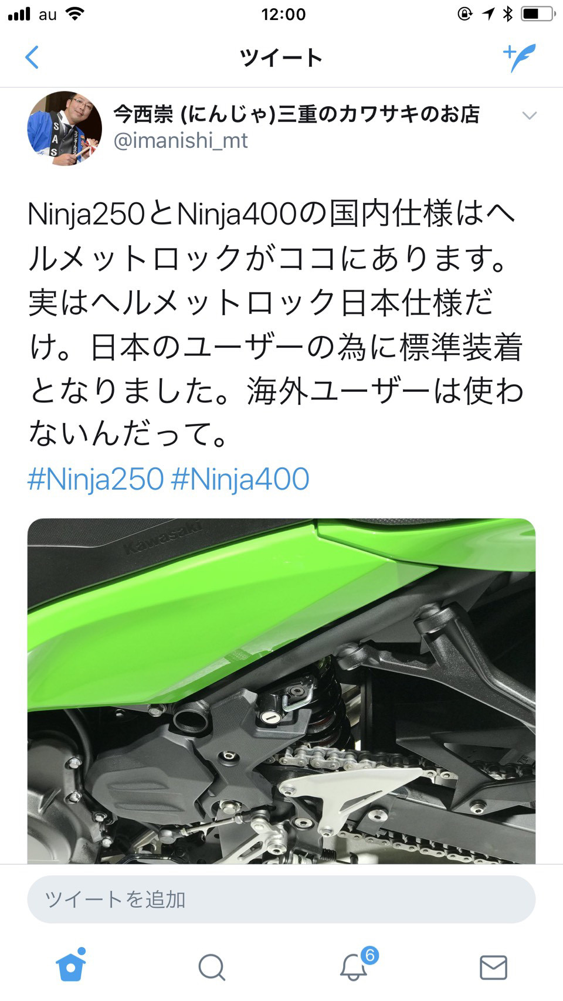Tap the notifications badge showing 6
Image resolution: width=563 pixels, height=1001 pixels.
coord(369,955)
